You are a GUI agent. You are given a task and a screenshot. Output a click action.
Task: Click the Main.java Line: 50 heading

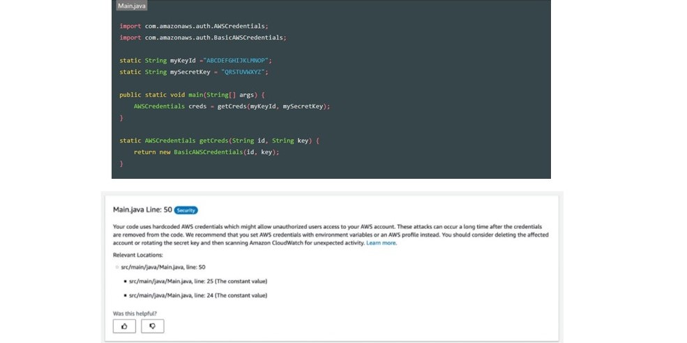[142, 209]
